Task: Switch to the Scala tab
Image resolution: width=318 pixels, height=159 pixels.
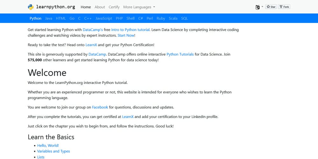Action: point(173,18)
